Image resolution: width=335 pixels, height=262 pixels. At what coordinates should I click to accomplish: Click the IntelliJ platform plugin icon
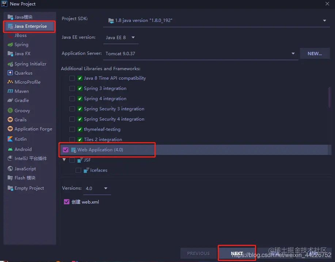tap(10, 158)
